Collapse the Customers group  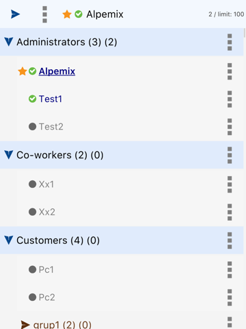coord(9,240)
